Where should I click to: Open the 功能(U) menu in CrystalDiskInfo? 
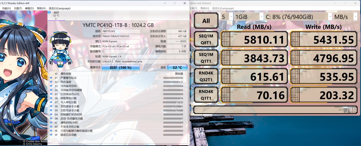6,8
